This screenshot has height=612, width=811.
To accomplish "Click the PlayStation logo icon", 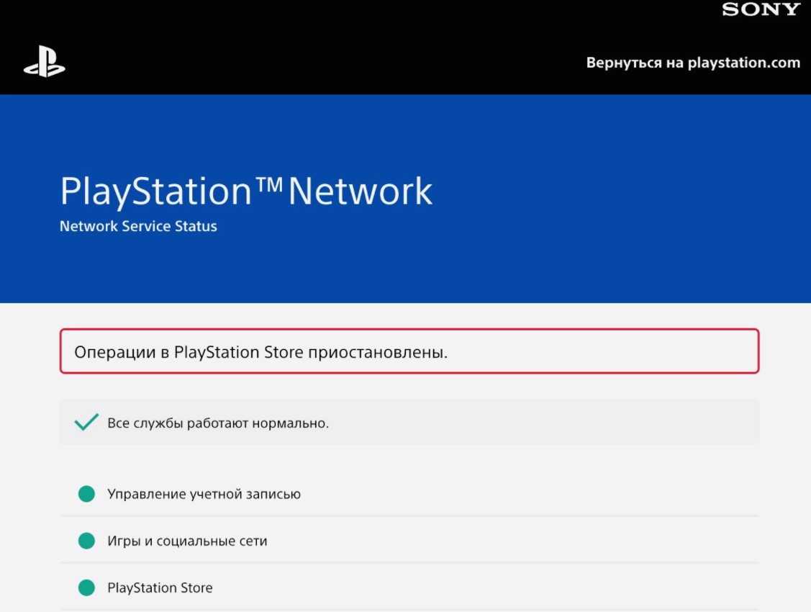I will point(45,63).
